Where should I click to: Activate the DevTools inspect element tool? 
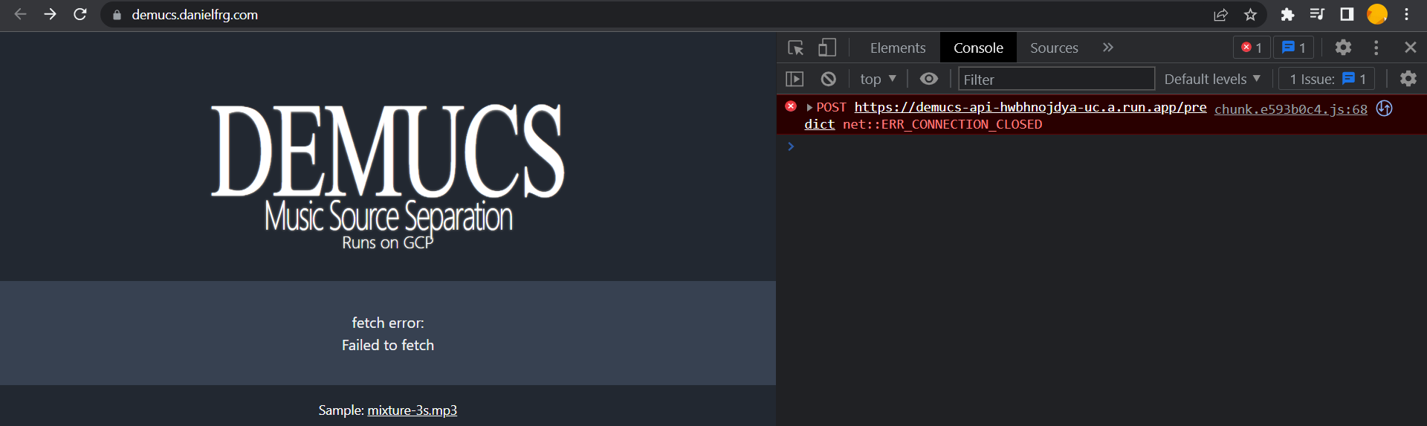coord(795,48)
